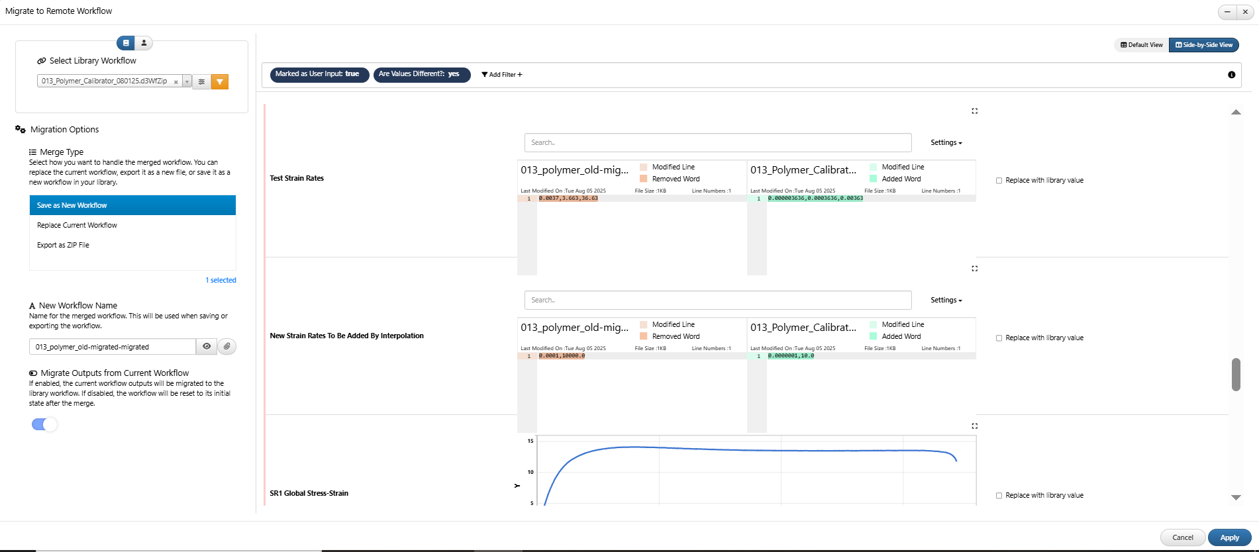This screenshot has height=552, width=1259.
Task: Expand SR1 Global Stress-Strain chart fullscreen
Action: tap(974, 426)
